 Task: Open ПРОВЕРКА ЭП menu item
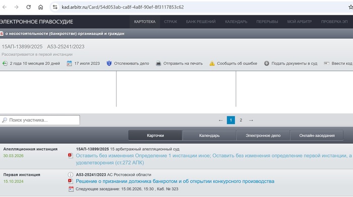coord(334,22)
